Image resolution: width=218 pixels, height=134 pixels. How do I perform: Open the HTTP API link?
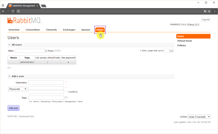pyautogui.click(x=12, y=116)
